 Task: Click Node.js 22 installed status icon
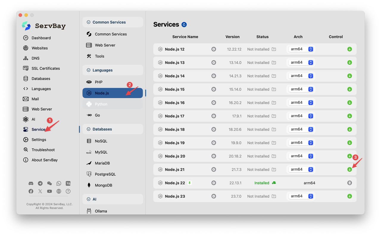[x=274, y=183]
